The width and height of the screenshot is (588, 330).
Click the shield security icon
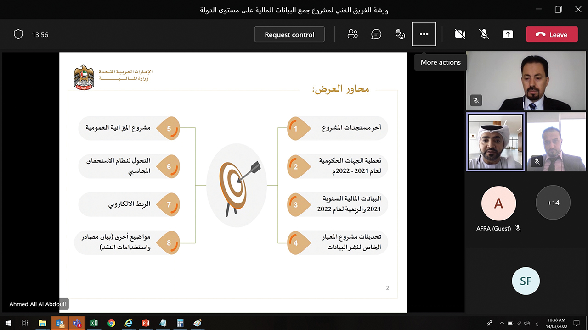pos(18,34)
